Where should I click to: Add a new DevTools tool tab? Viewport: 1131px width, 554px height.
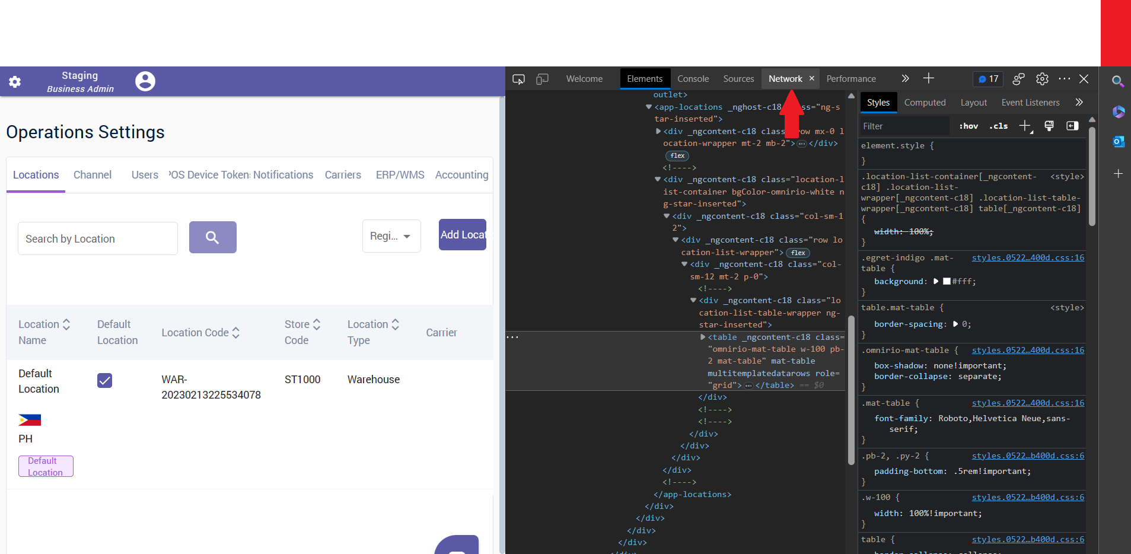[x=929, y=78]
